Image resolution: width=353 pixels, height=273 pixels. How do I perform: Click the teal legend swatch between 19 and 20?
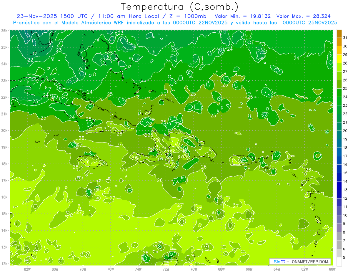(x=339, y=135)
